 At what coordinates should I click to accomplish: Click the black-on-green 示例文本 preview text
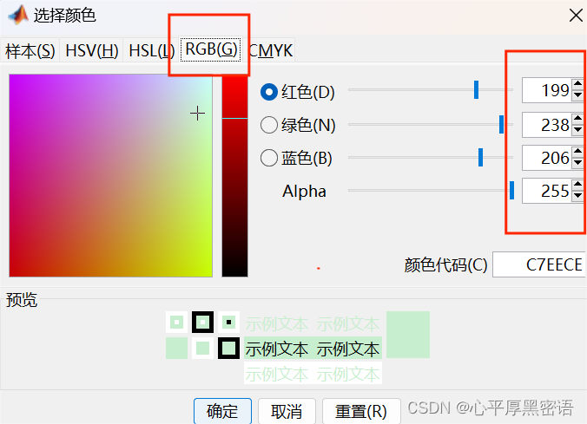(x=313, y=349)
